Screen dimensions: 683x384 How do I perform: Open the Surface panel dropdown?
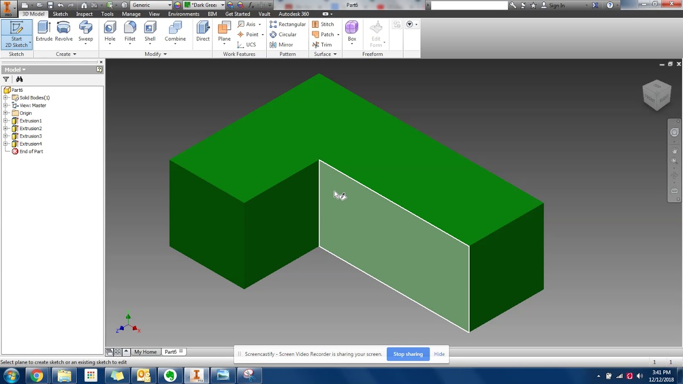tap(325, 54)
